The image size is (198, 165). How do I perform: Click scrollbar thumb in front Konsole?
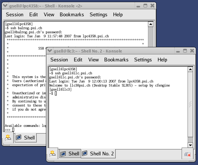pos(190,104)
